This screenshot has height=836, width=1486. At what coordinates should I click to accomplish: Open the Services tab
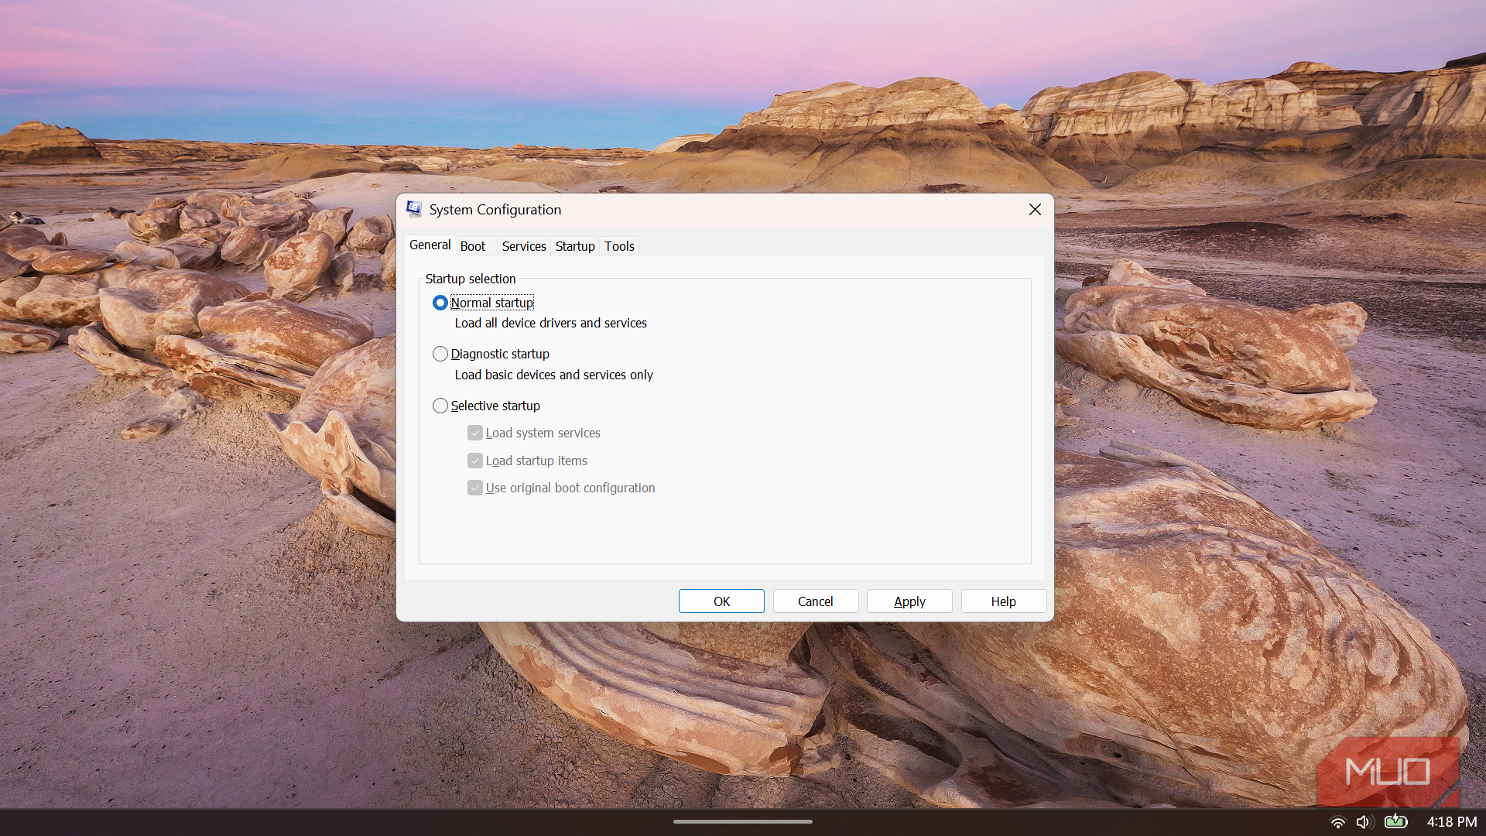point(524,246)
